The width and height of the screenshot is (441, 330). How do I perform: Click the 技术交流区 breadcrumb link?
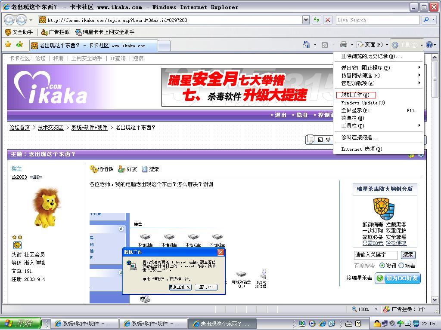click(50, 127)
